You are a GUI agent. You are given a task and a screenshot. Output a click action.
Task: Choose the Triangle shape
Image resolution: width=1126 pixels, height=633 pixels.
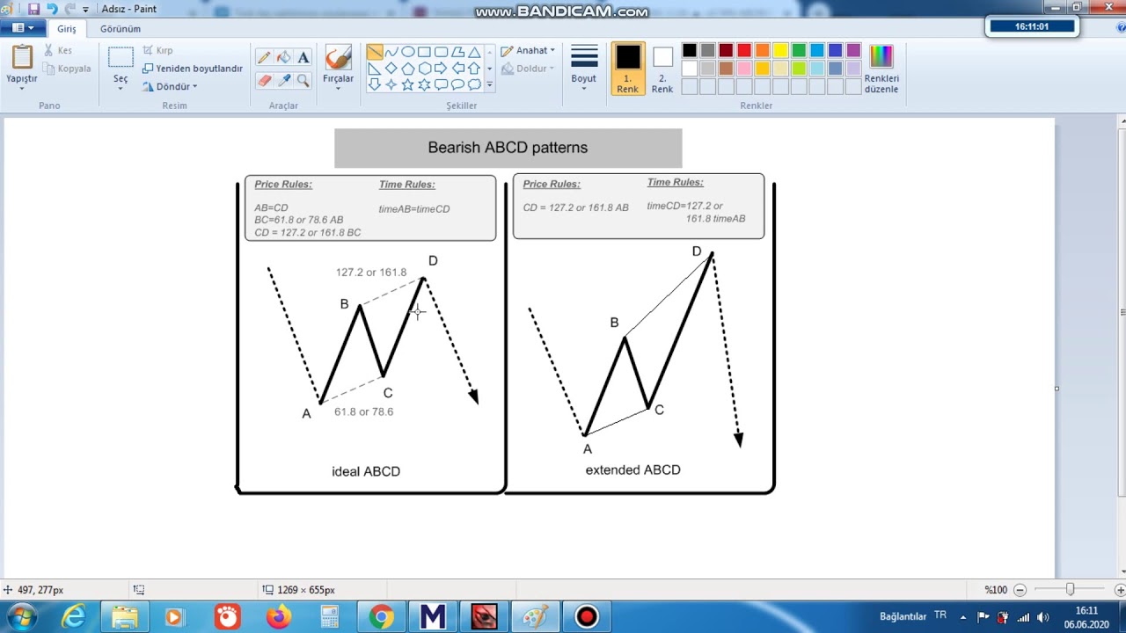click(x=474, y=52)
